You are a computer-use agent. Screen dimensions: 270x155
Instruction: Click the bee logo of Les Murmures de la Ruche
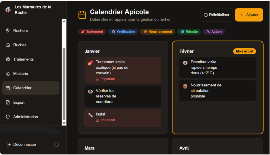tap(8, 9)
